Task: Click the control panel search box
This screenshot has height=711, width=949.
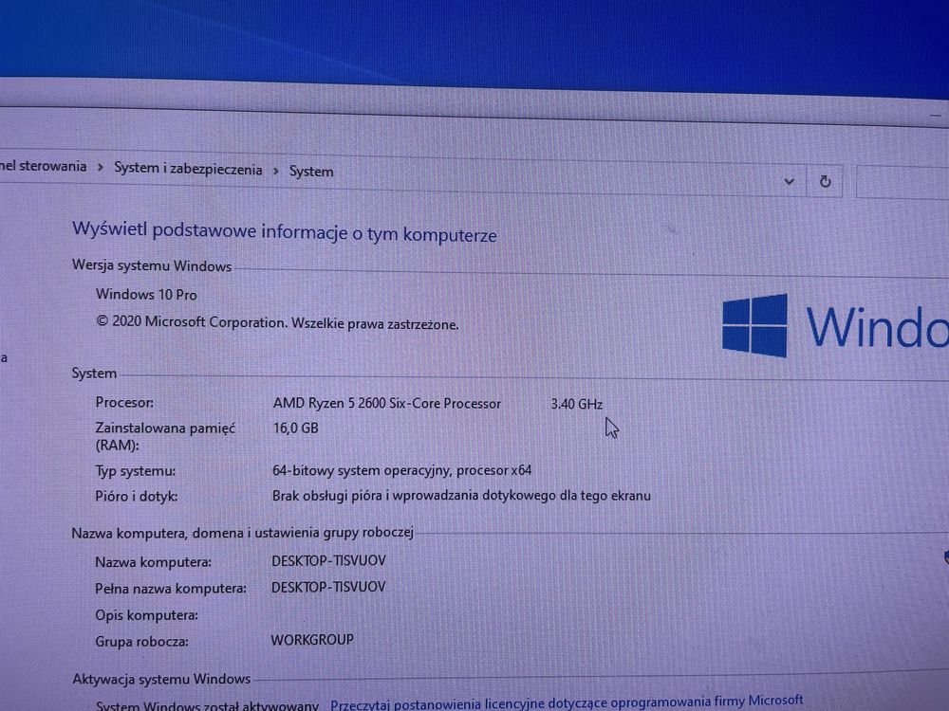Action: pyautogui.click(x=902, y=183)
